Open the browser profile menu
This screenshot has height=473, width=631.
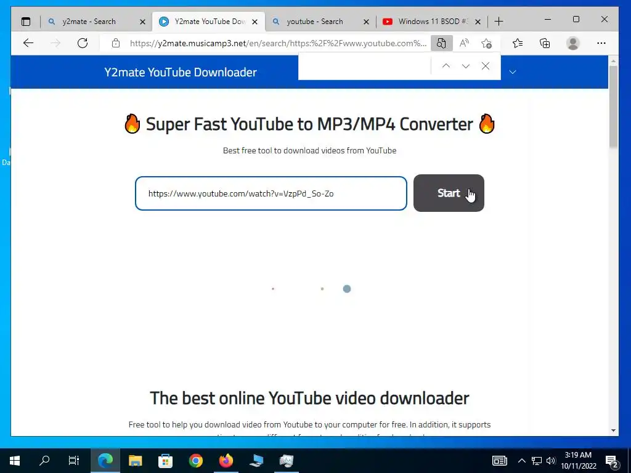pyautogui.click(x=572, y=43)
